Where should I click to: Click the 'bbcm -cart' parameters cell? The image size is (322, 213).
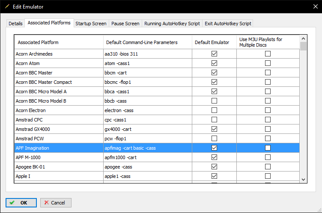148,73
